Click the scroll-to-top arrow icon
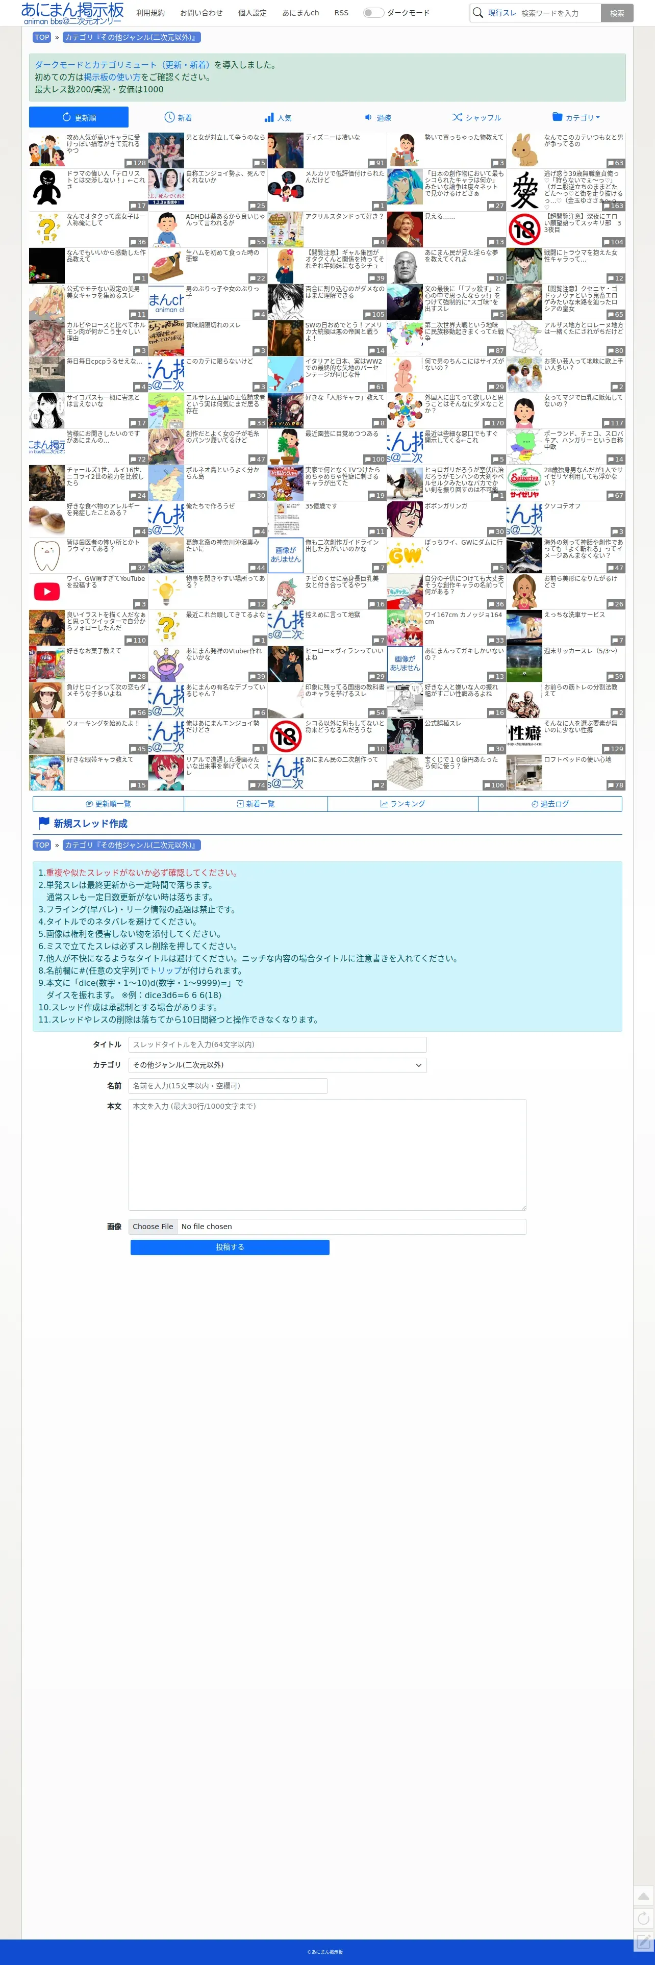The width and height of the screenshot is (655, 1965). click(x=644, y=1896)
